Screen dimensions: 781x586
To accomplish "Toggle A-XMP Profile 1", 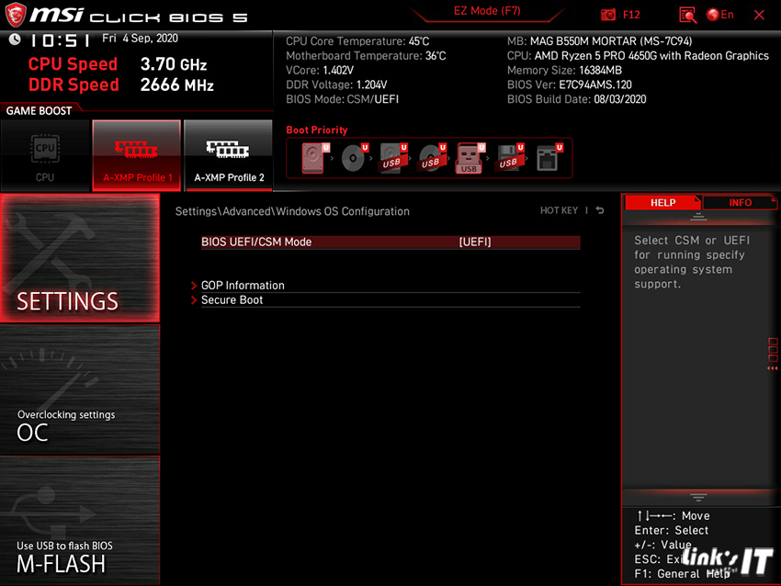I will tap(137, 155).
